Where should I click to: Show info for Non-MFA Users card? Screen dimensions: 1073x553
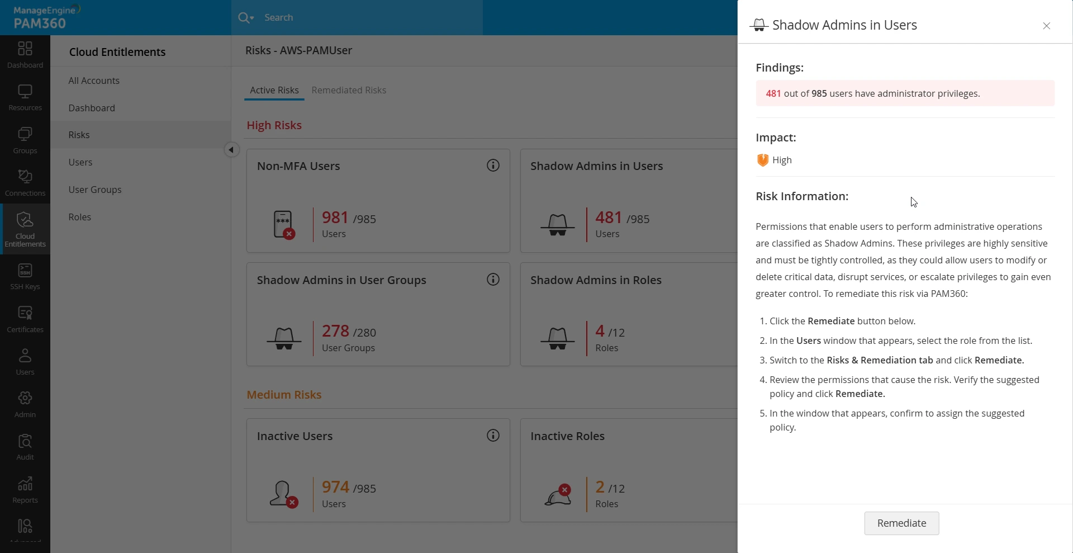(493, 166)
